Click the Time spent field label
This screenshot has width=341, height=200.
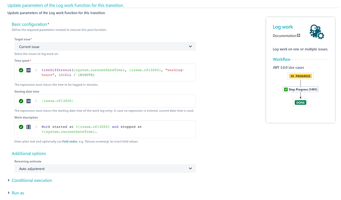click(22, 61)
